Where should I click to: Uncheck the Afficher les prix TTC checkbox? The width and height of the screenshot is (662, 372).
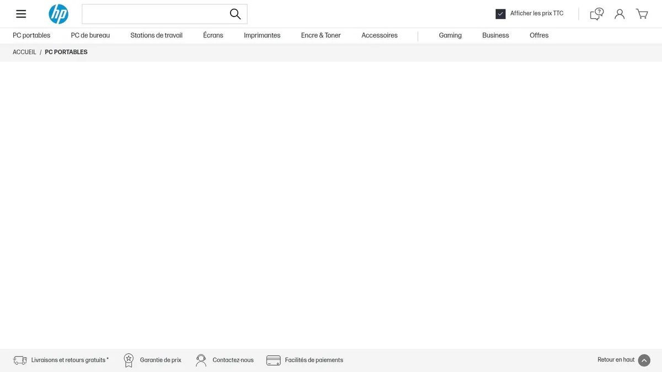pos(500,14)
